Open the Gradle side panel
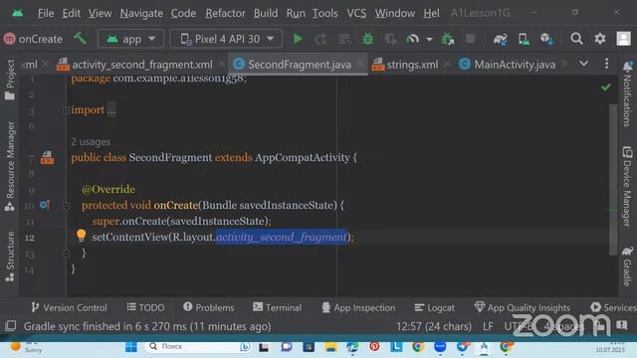This screenshot has height=358, width=637. pyautogui.click(x=627, y=267)
